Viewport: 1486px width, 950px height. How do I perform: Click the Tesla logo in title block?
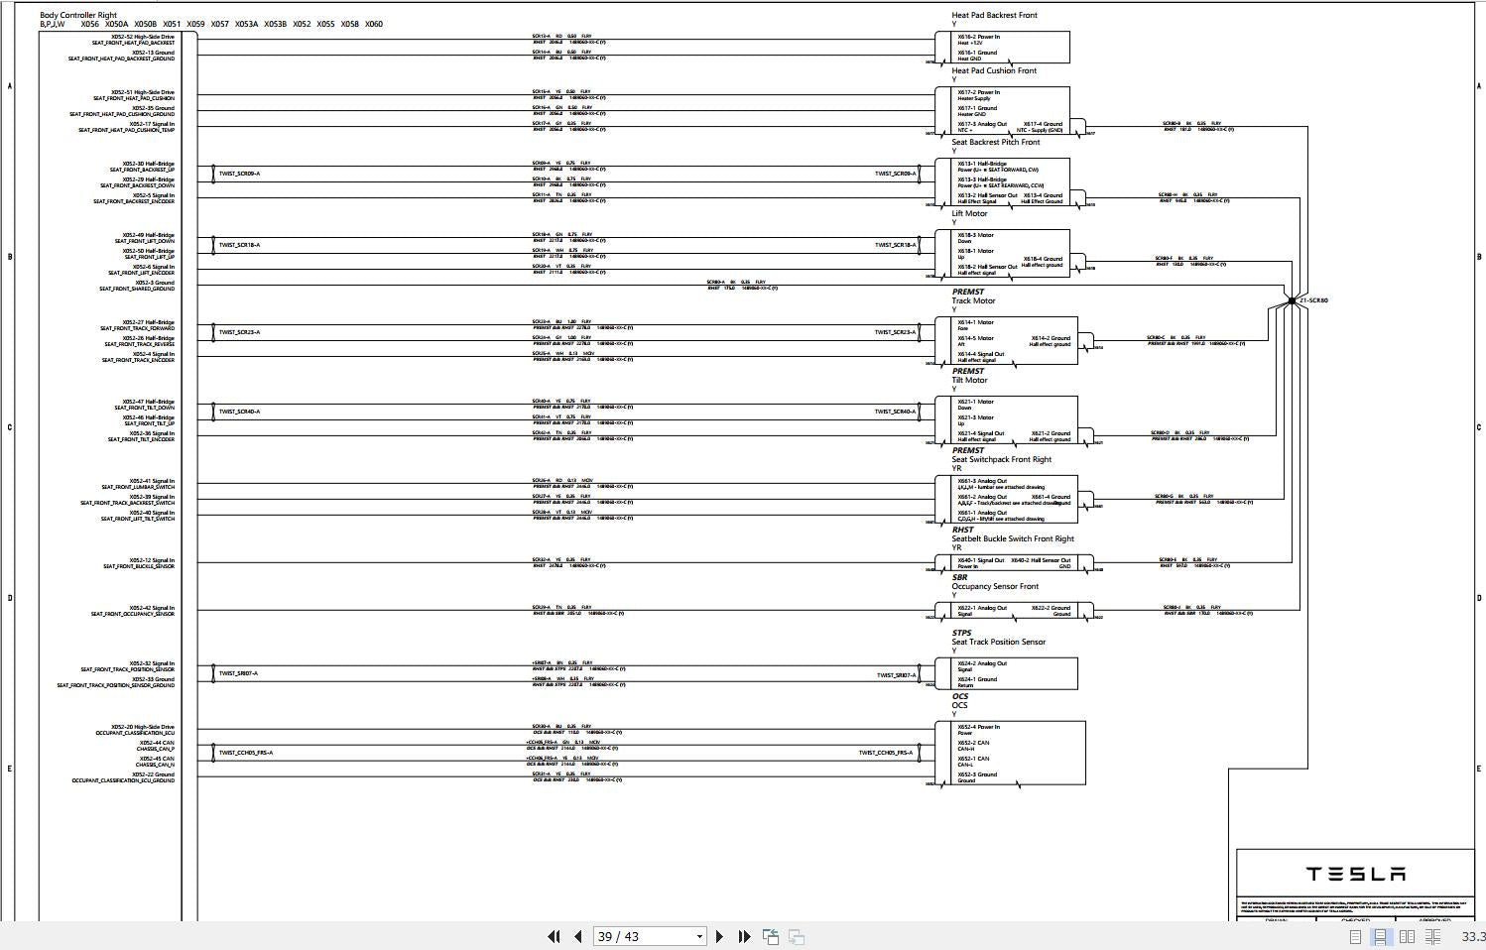coord(1355,874)
